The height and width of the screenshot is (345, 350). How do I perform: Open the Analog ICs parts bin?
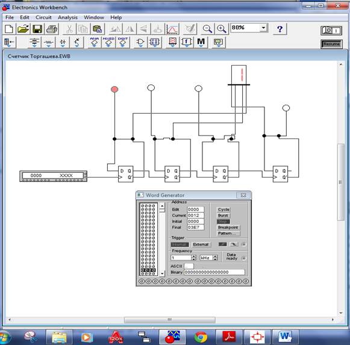pos(94,42)
